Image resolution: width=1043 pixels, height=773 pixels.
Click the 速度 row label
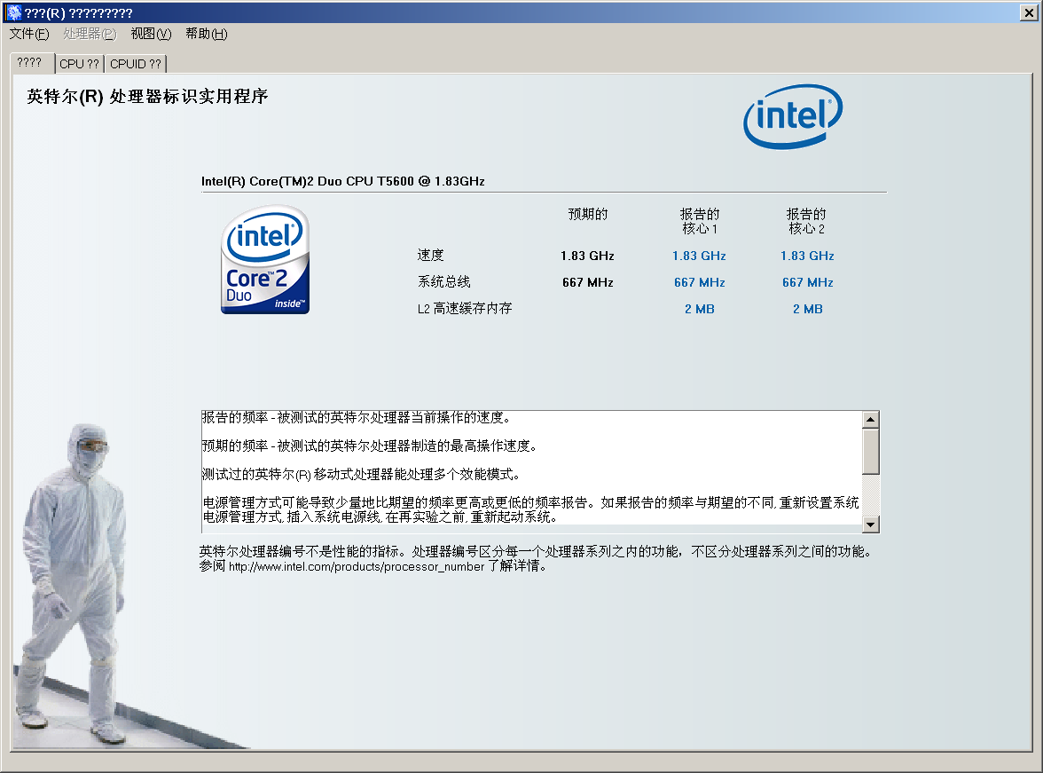pos(430,255)
